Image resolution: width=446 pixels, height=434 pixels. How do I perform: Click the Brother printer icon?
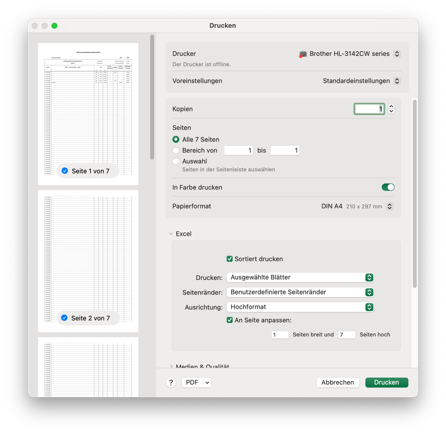(x=303, y=54)
